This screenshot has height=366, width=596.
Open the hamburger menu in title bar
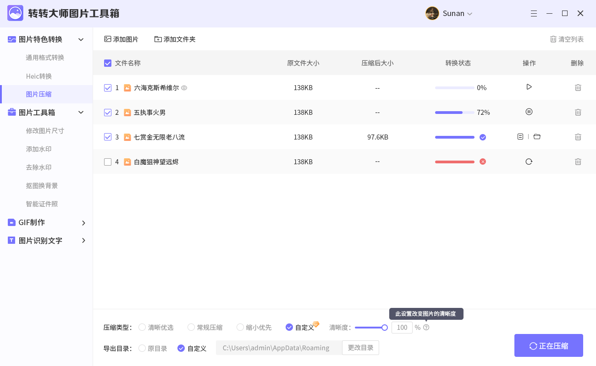tap(534, 14)
